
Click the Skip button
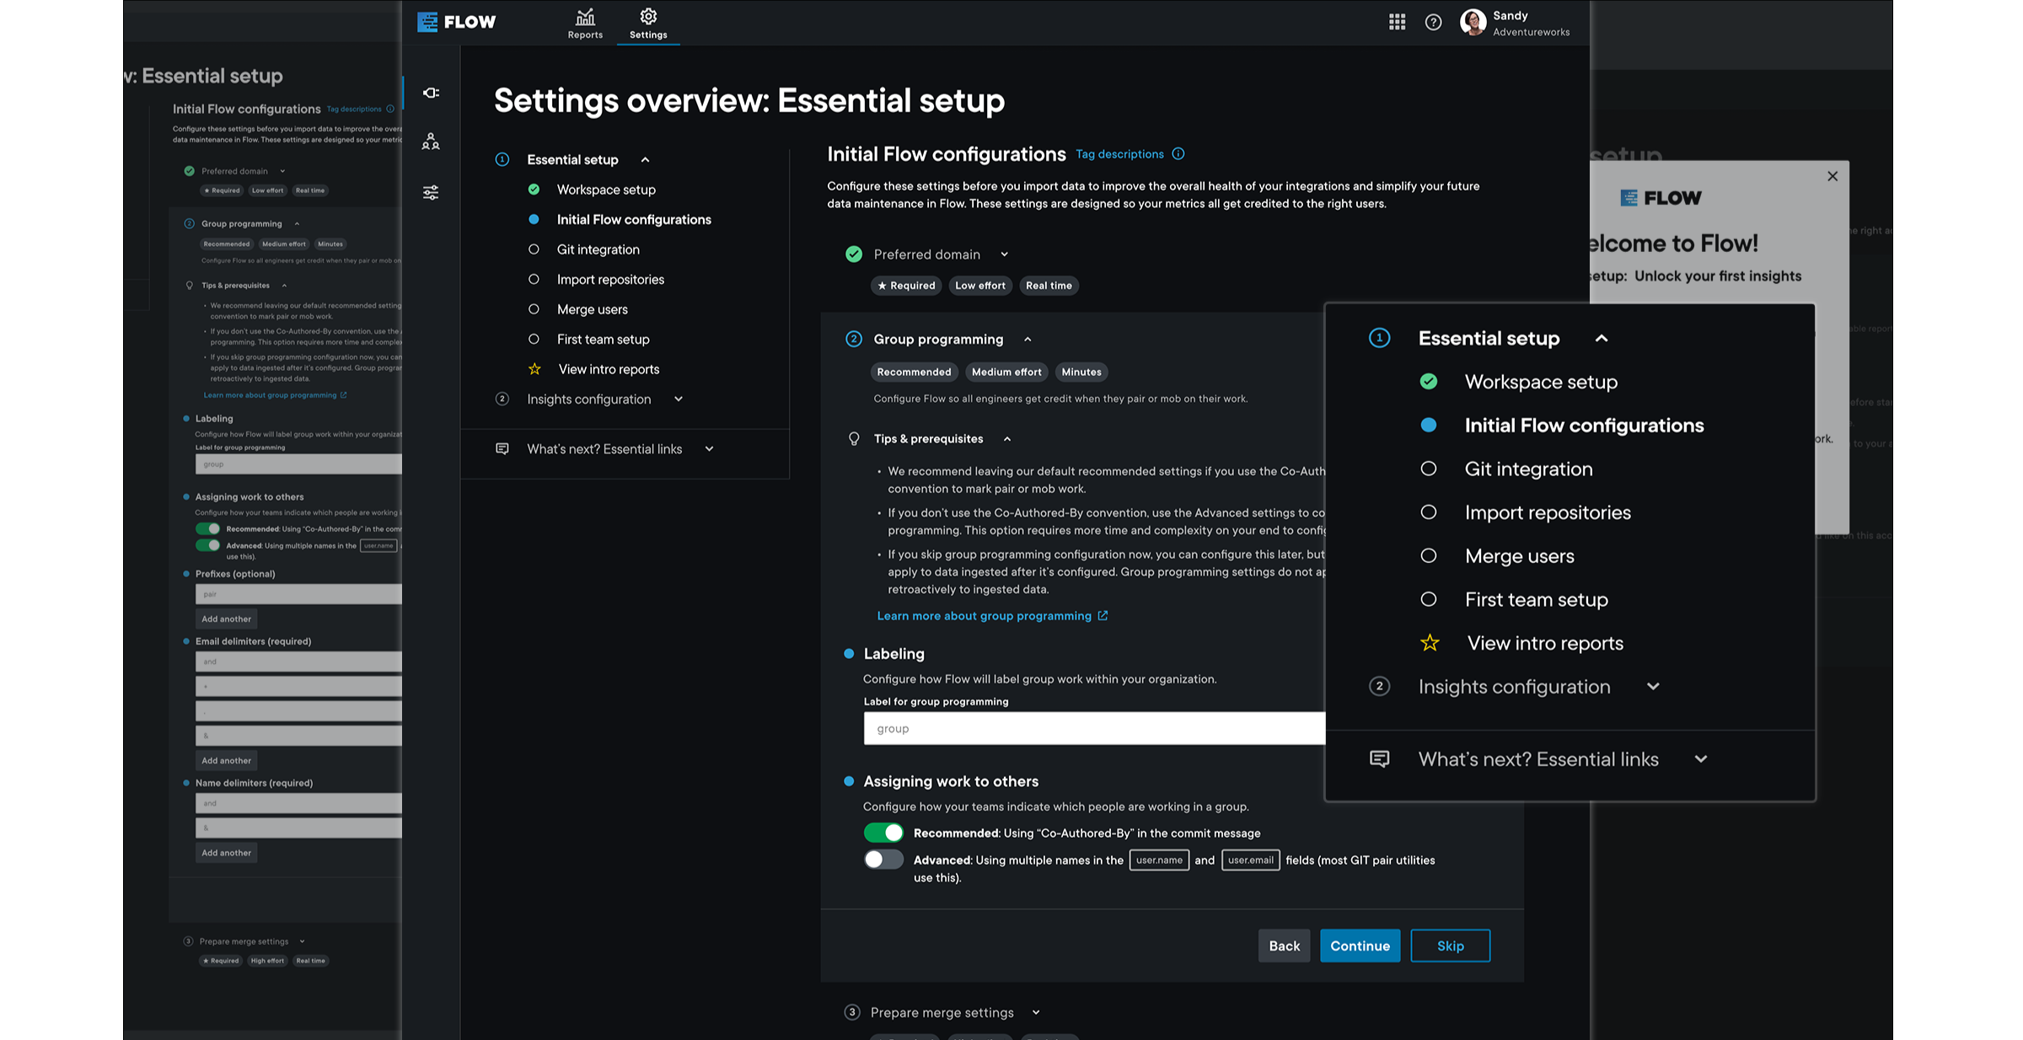pos(1450,946)
